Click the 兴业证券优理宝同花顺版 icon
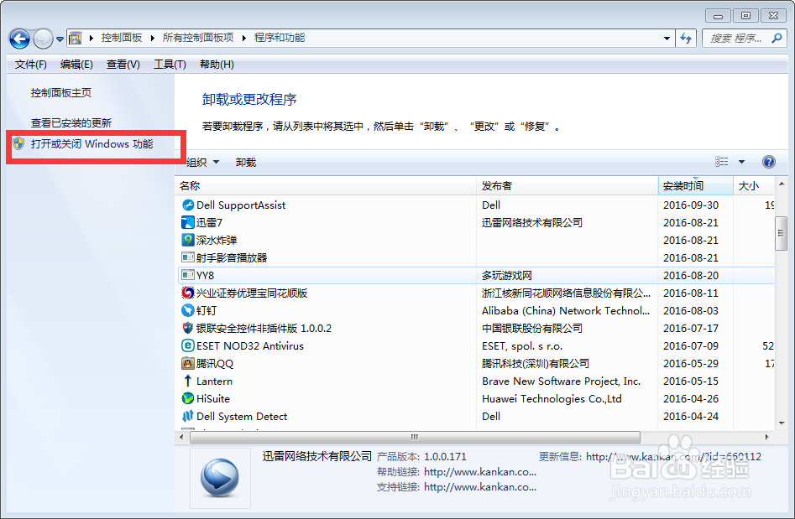This screenshot has width=795, height=519. click(188, 293)
